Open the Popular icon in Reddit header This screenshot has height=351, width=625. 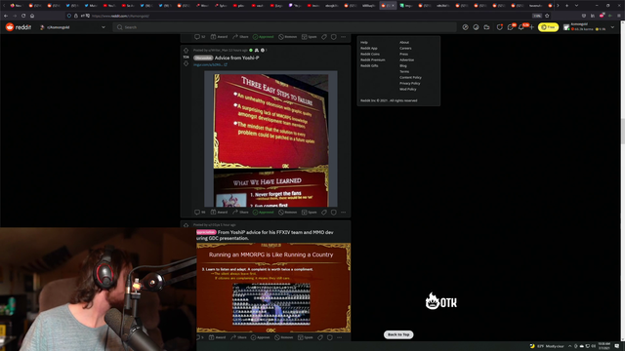pos(465,27)
